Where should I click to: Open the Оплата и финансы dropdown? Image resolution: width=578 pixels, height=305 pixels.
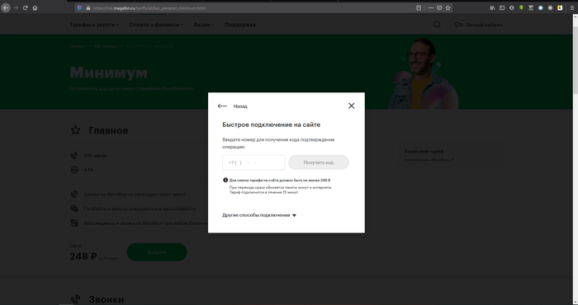(156, 25)
